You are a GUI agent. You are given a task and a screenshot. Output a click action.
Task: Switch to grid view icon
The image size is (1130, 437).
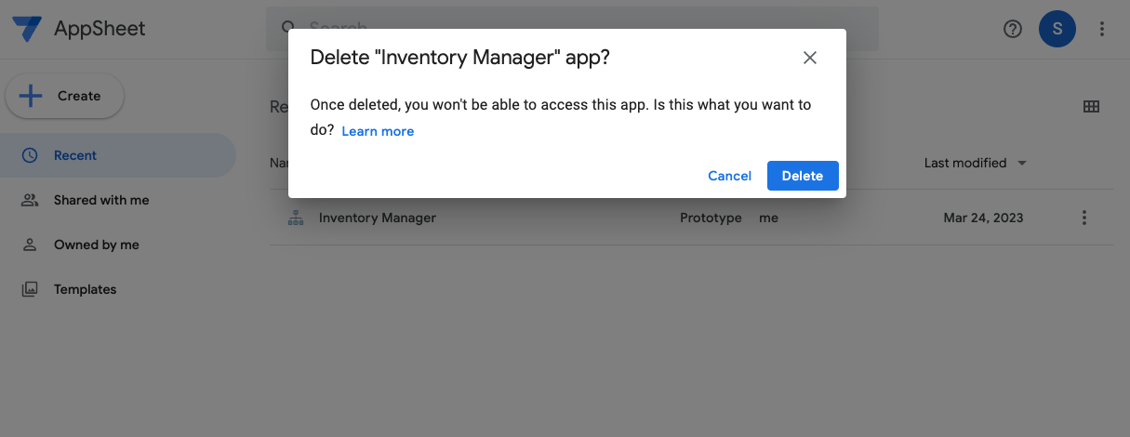tap(1092, 107)
